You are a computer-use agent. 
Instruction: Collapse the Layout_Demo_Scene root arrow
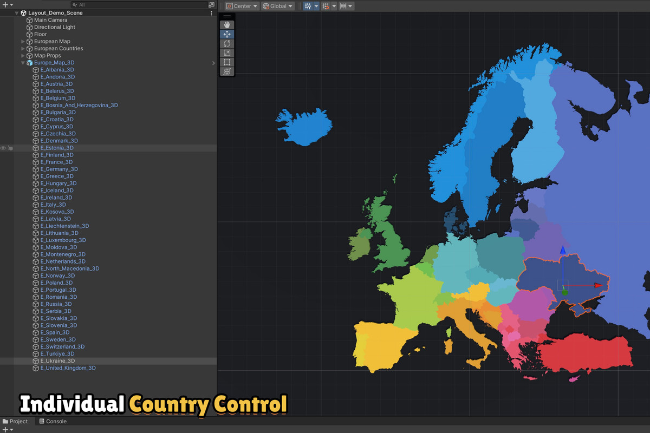point(17,13)
